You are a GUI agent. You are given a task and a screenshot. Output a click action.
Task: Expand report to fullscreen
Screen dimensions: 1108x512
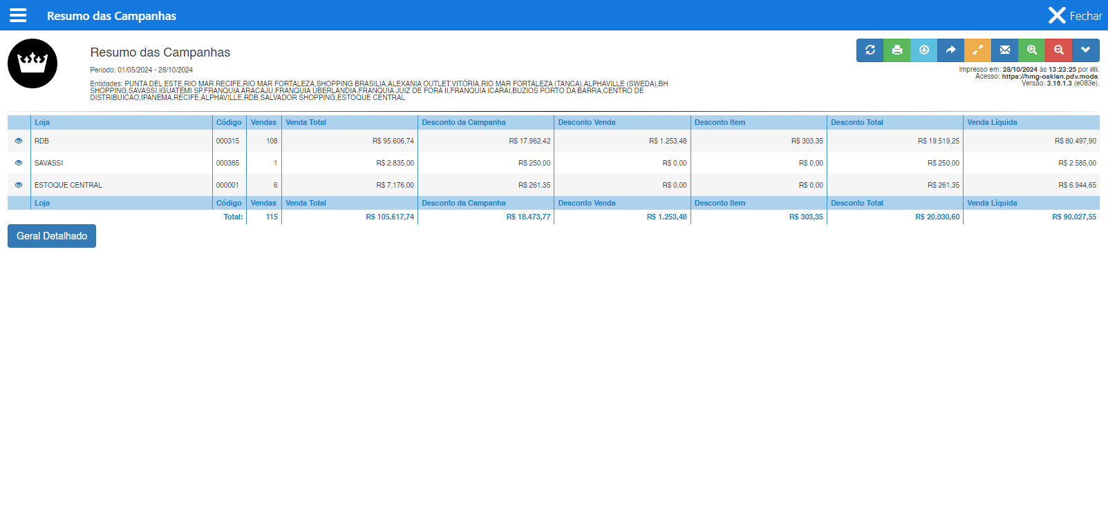[x=977, y=50]
